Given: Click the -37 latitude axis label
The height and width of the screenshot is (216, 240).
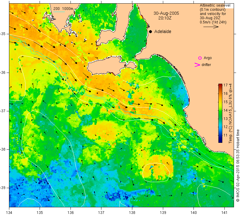Looking at the screenshot, I should 3,111.
